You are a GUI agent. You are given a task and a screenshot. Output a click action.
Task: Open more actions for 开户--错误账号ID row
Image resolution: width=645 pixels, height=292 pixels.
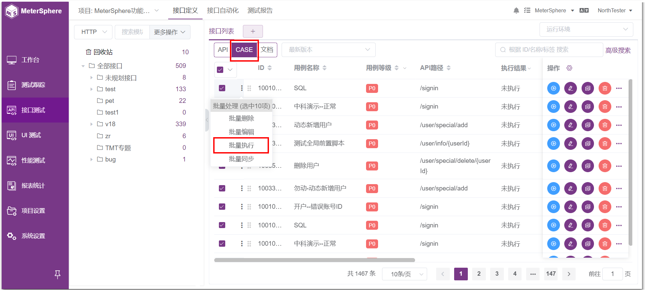[619, 207]
